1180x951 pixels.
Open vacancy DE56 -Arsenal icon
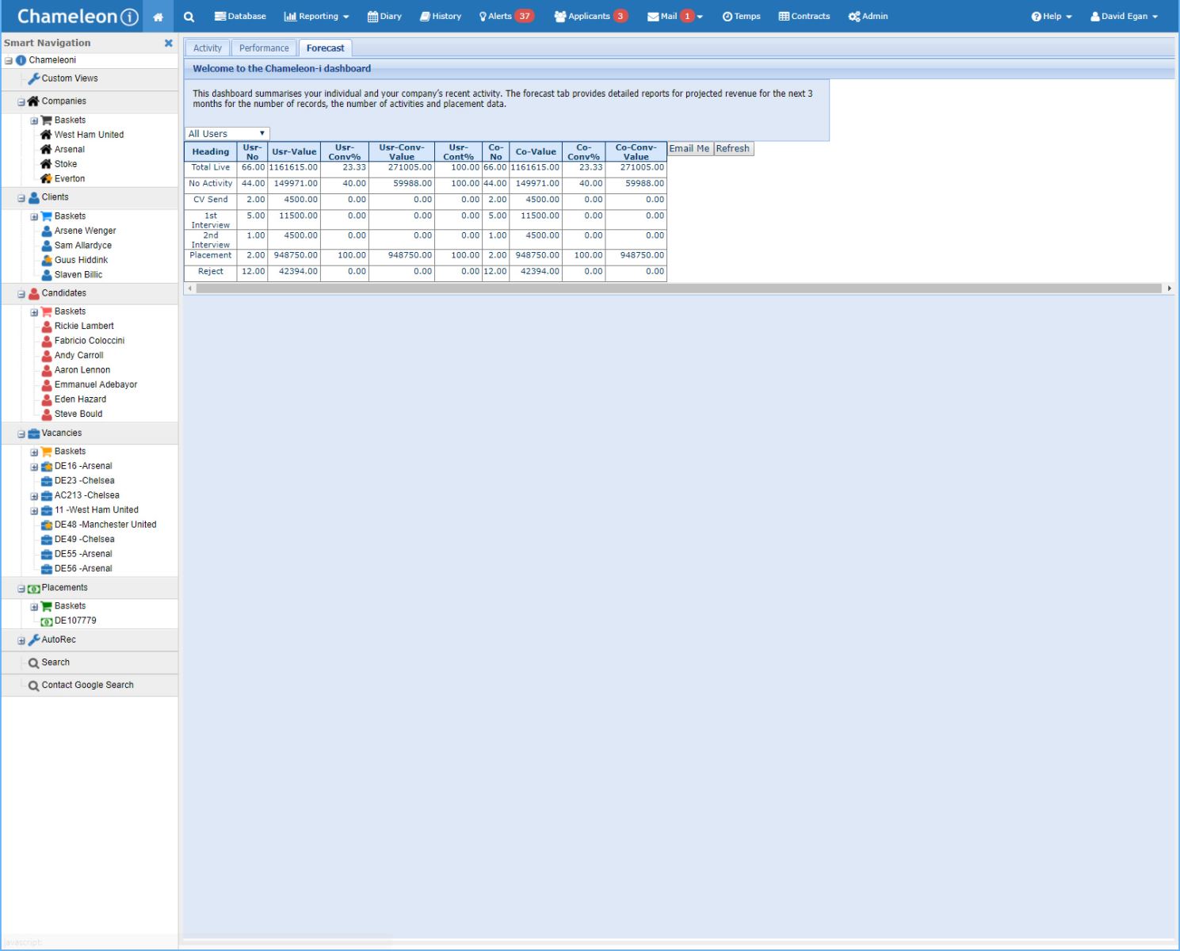click(46, 569)
